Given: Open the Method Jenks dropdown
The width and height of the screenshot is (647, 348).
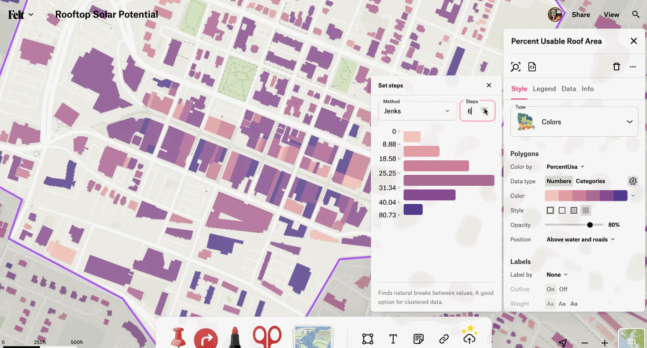Looking at the screenshot, I should coord(417,111).
